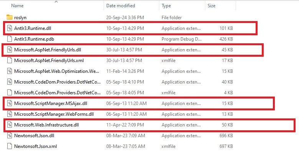Click the name Microsoft.AspNet.Web.Optimization.We...
The image size is (299, 151).
coord(57,71)
